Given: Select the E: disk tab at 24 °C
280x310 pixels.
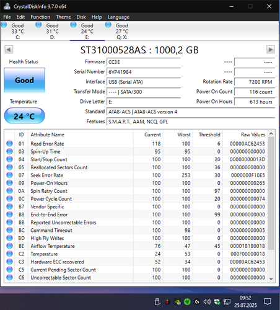Looking at the screenshot, I should [87, 31].
